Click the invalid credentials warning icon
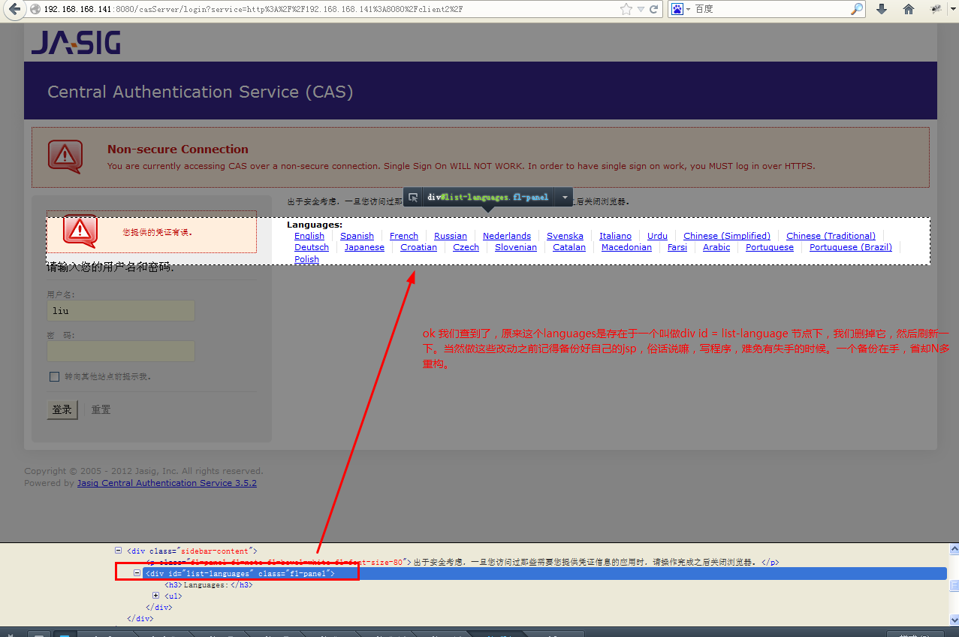The width and height of the screenshot is (959, 637). click(x=80, y=231)
